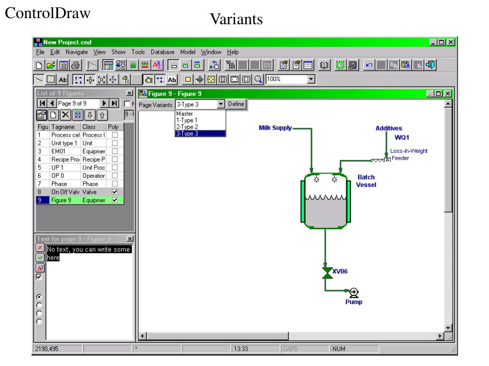Choose 1-Type 1 from the variants list

200,120
